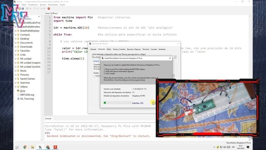
Task: Open a file with the toolbar Open icon
Action: pos(20,8)
